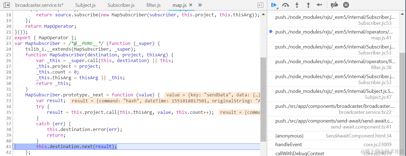Click 'this.destination.error(err);' code line

[84, 129]
